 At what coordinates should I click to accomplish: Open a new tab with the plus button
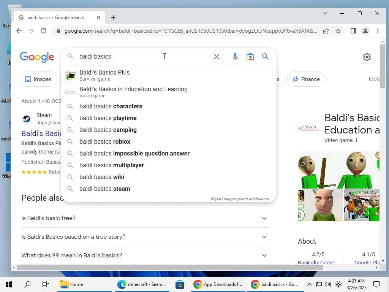(x=113, y=17)
